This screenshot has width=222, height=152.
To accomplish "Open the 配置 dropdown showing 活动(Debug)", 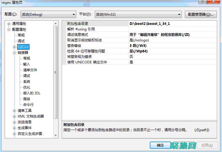I will click(48, 14).
